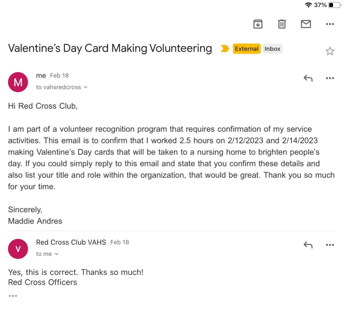Tap the Inbox label tag
The height and width of the screenshot is (320, 344).
272,49
